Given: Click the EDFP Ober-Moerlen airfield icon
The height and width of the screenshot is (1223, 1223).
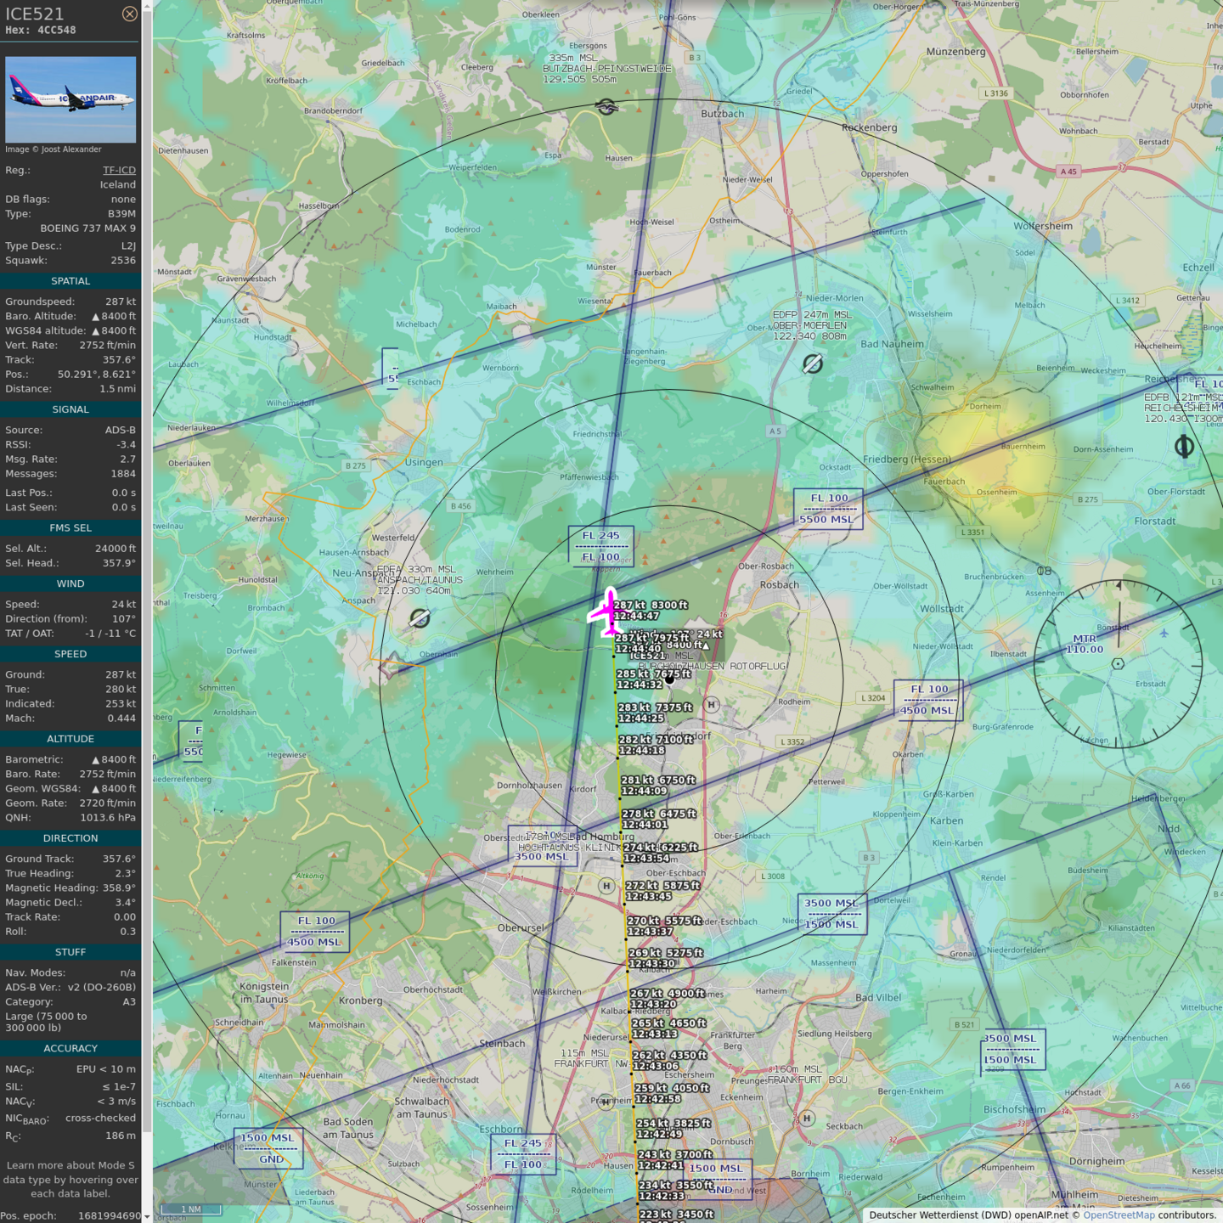Looking at the screenshot, I should pos(813,364).
